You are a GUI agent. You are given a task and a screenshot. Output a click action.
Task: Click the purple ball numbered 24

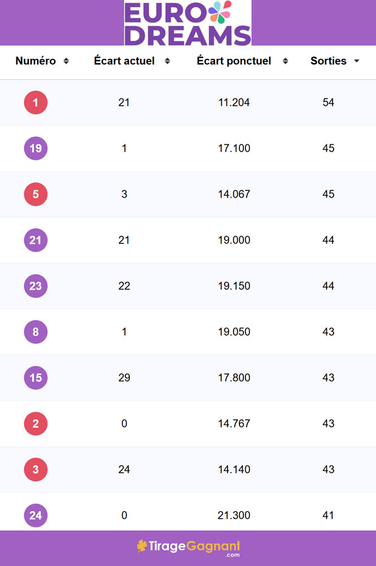36,515
